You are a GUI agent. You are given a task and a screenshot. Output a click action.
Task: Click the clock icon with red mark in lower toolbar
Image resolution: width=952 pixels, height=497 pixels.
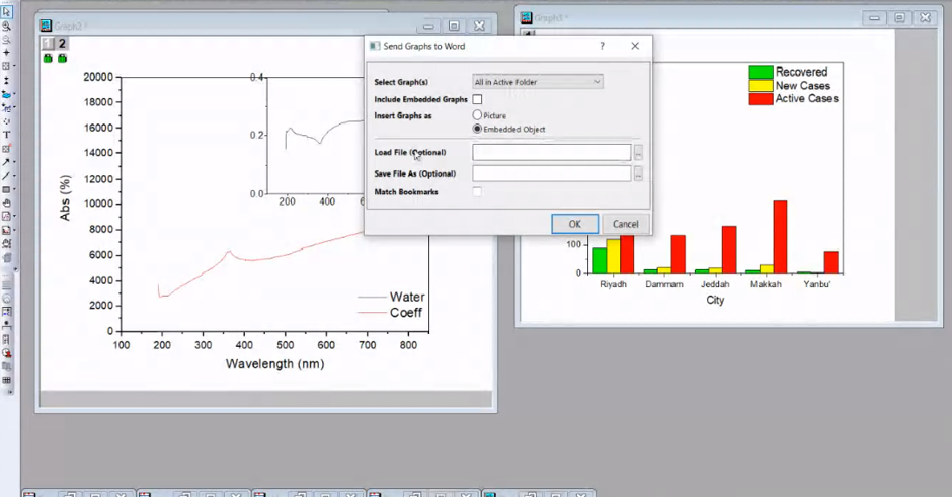tap(7, 353)
